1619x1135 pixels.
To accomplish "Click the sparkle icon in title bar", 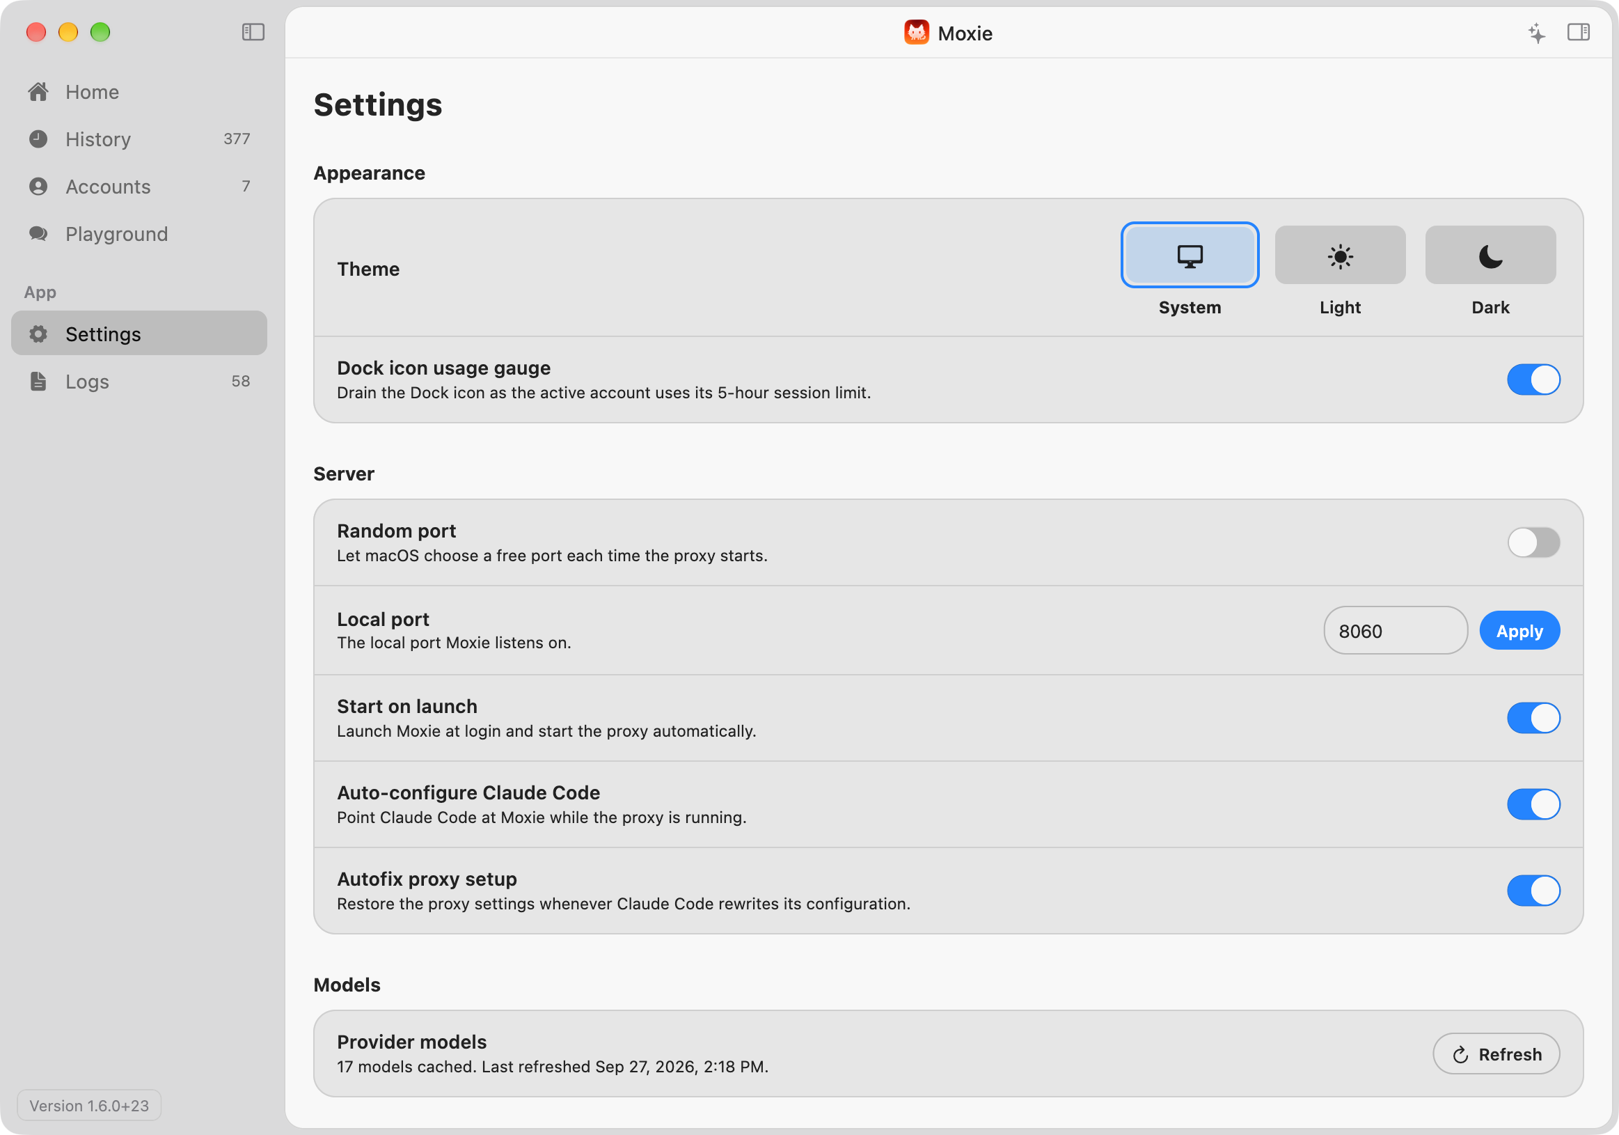I will 1536,33.
